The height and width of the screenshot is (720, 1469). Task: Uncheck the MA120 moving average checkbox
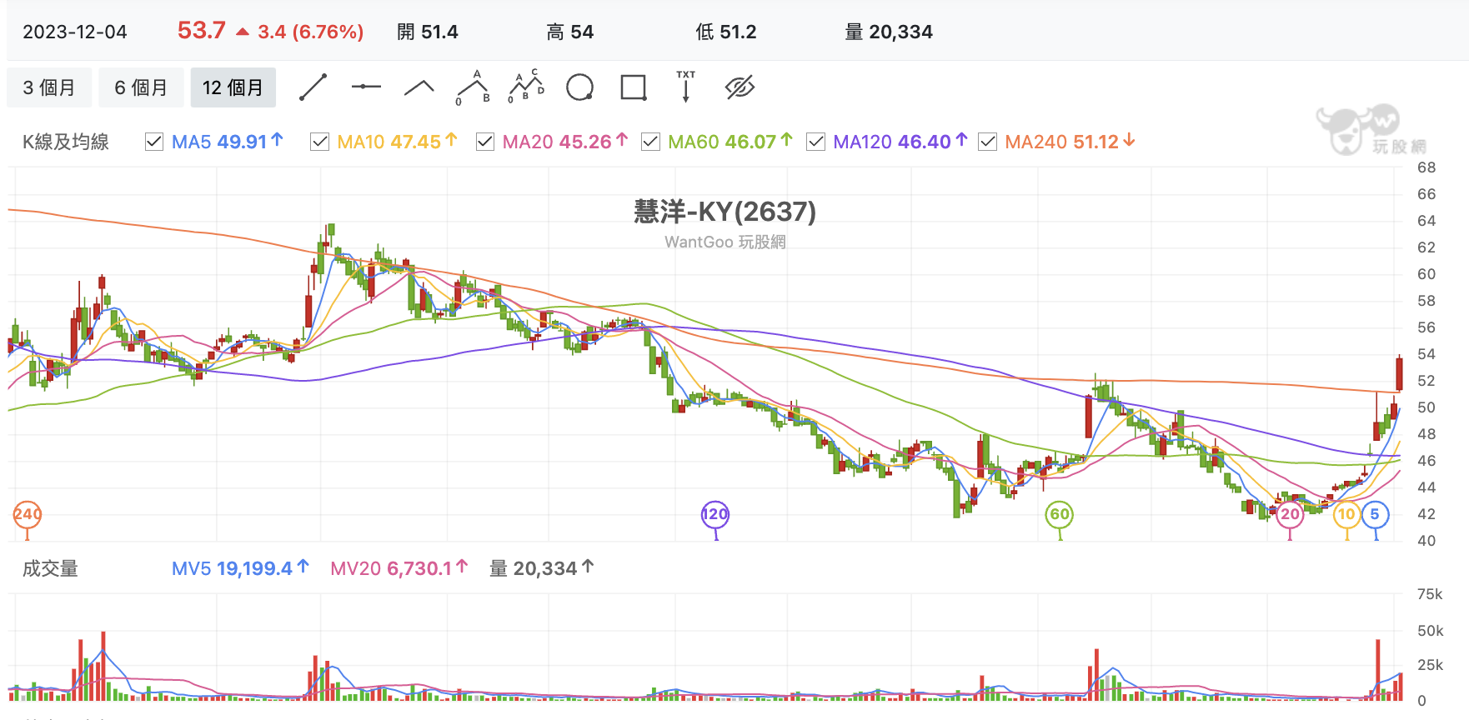point(815,142)
